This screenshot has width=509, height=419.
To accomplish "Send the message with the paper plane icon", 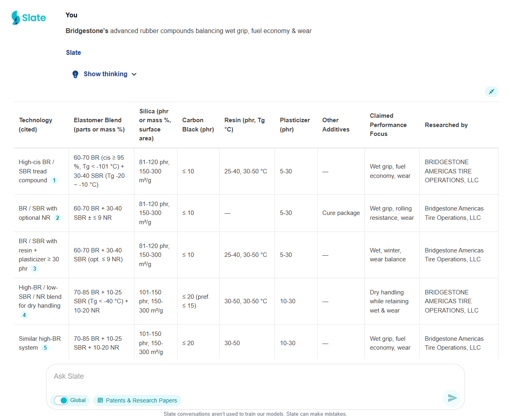I will click(452, 398).
